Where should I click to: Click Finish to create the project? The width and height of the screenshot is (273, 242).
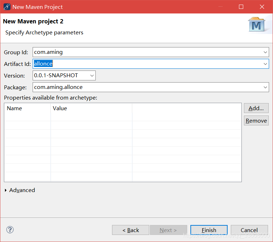coord(209,230)
